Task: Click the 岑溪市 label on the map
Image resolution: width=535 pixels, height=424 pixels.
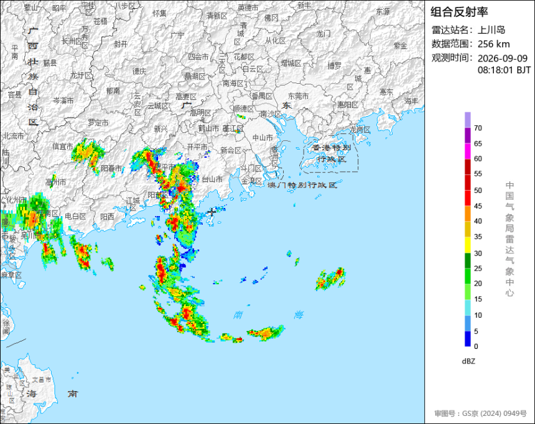Action: tap(63, 101)
